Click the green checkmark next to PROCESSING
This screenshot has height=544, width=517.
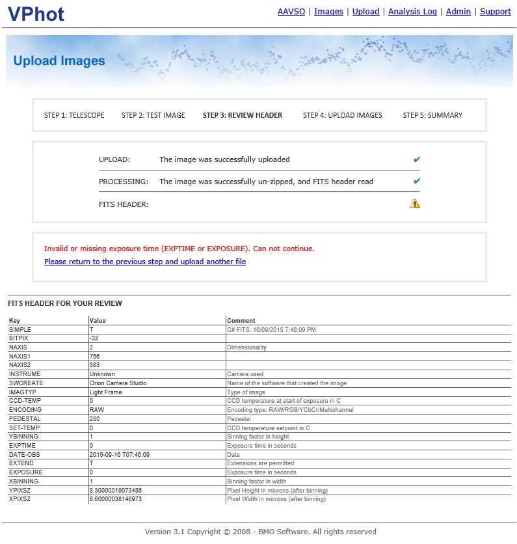click(x=416, y=182)
